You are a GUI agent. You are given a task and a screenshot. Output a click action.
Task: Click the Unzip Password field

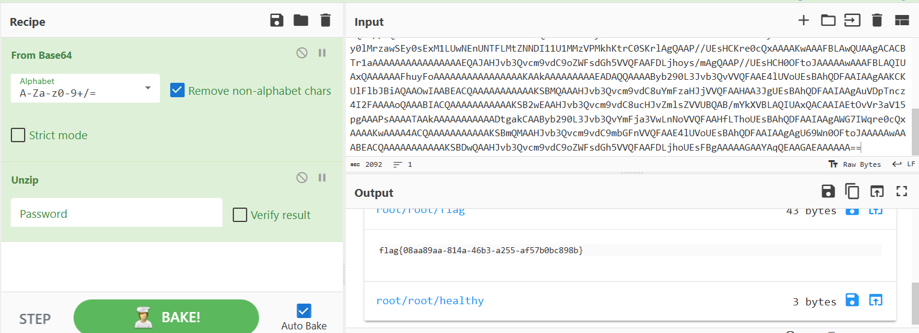point(117,214)
